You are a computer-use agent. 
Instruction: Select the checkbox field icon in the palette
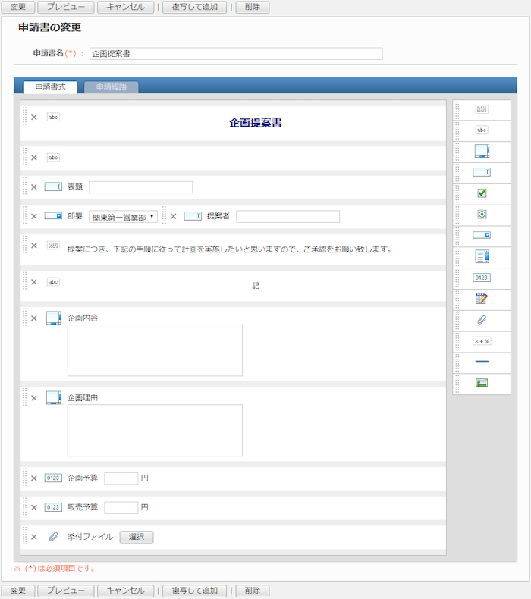coord(482,193)
